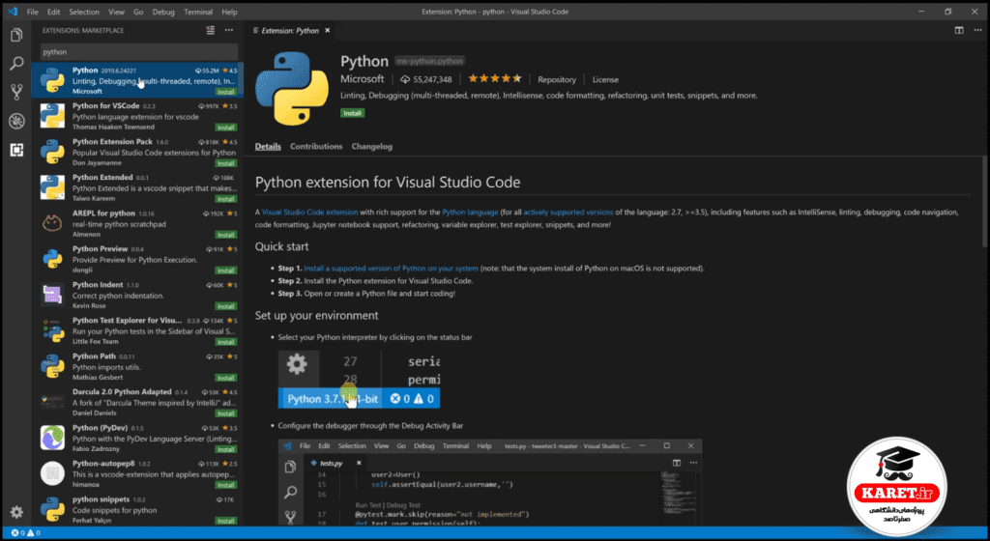Viewport: 990px width, 541px height.
Task: Open the View menu
Action: (116, 12)
